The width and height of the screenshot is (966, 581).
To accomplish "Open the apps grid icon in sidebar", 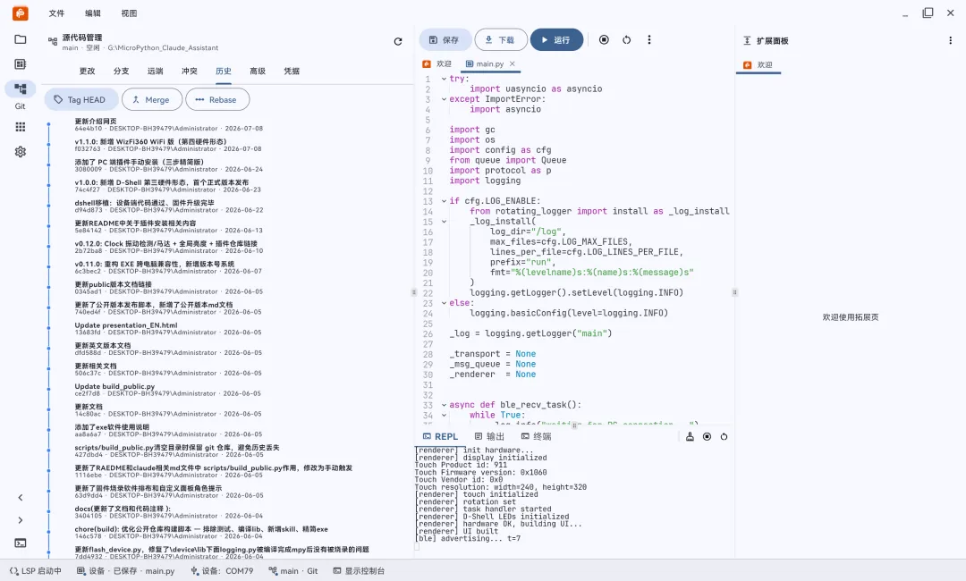I will click(x=21, y=127).
